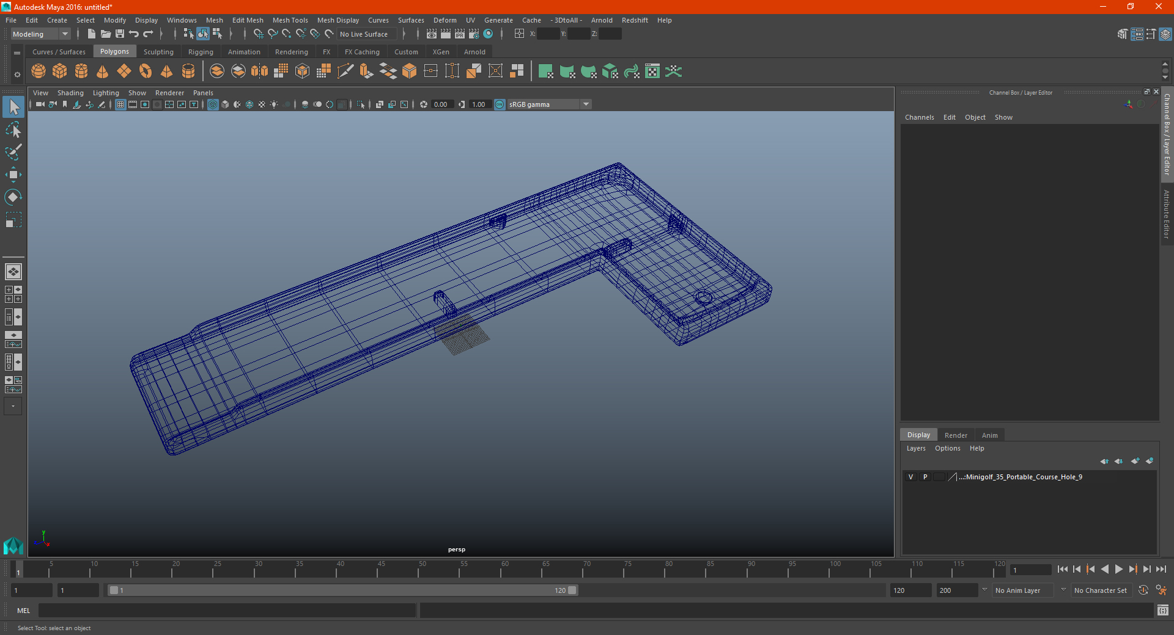
Task: Open the viewport Shading menu
Action: coord(70,93)
